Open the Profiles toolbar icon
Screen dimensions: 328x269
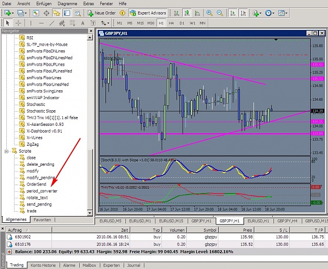(20, 13)
